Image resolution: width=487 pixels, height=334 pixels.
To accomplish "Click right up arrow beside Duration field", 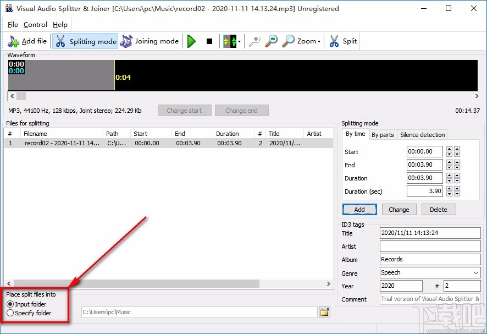I will coord(457,176).
